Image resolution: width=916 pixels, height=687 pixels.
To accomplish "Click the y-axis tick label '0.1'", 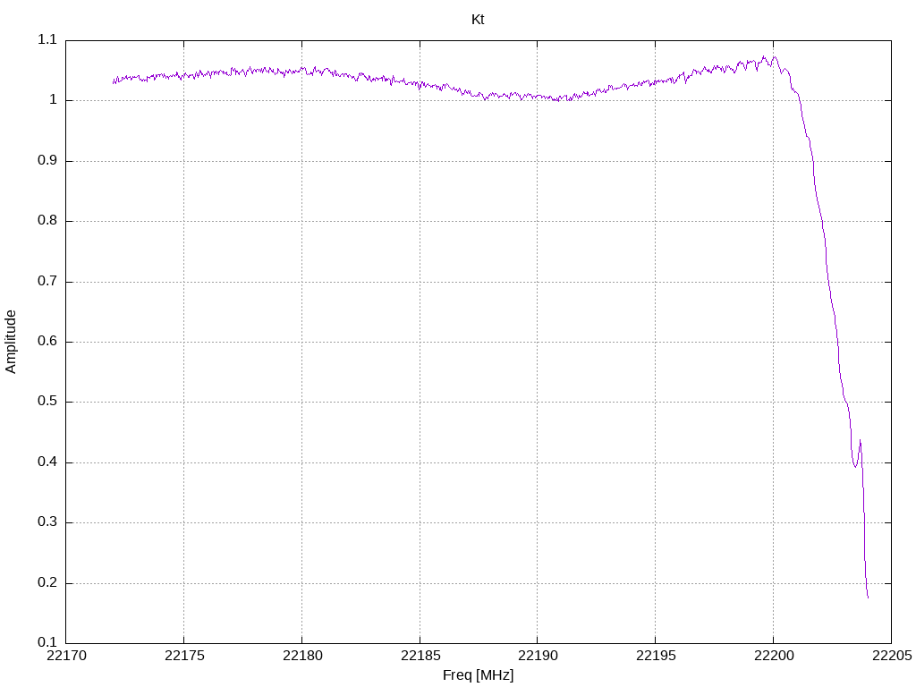I will pos(47,642).
